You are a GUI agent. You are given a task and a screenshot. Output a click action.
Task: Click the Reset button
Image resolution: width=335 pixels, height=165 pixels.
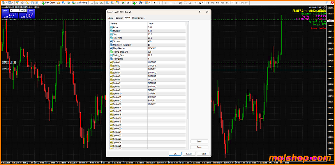pyautogui.click(x=203, y=154)
